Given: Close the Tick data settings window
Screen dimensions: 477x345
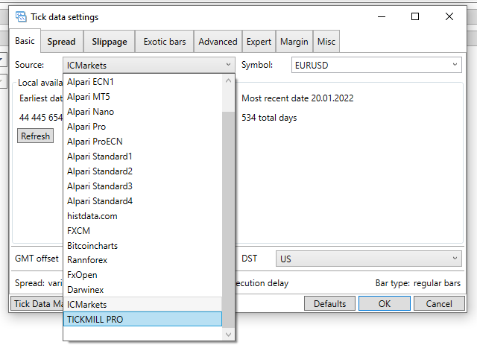Looking at the screenshot, I should (x=449, y=16).
